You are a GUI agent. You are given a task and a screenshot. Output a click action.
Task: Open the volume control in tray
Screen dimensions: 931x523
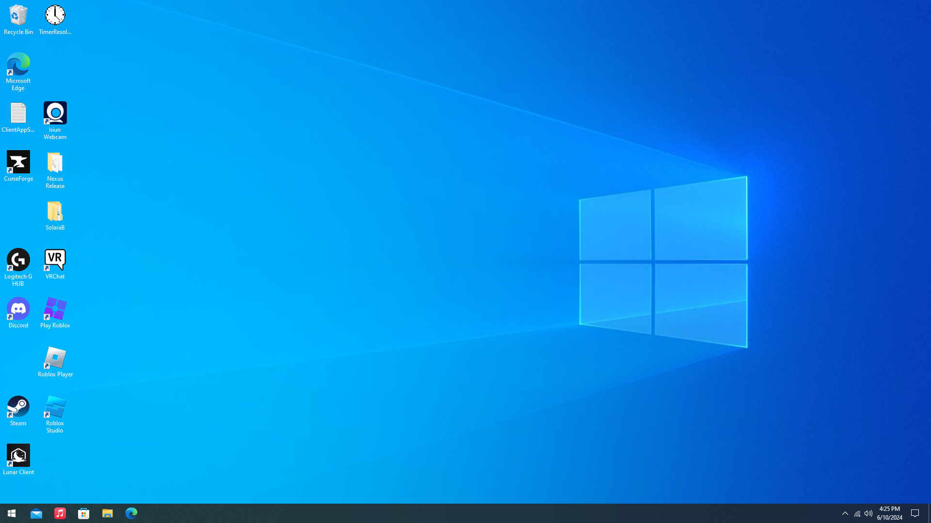click(x=868, y=513)
